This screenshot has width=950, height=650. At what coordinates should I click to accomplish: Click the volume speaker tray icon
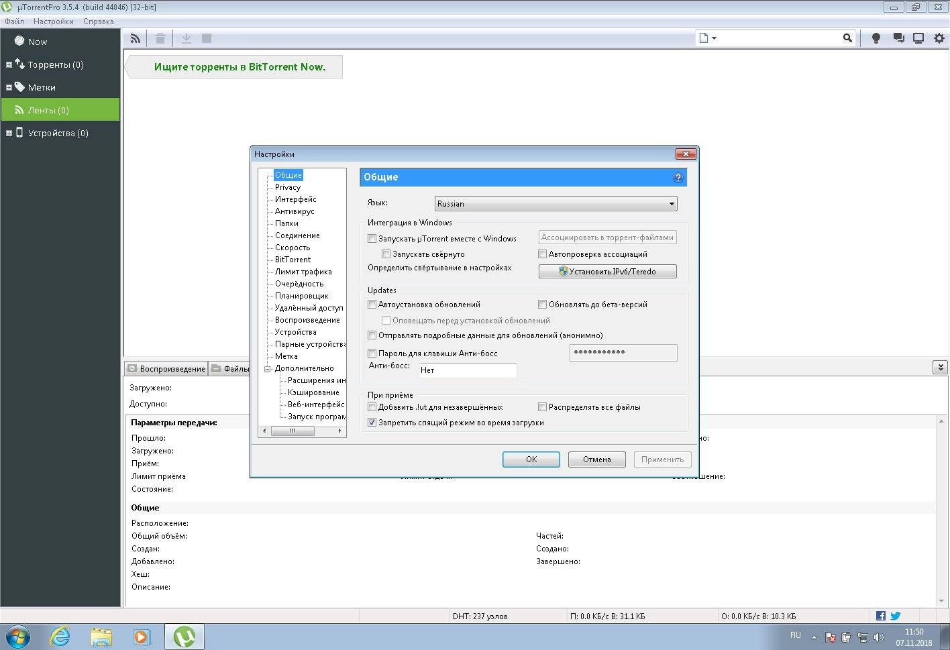pyautogui.click(x=879, y=637)
